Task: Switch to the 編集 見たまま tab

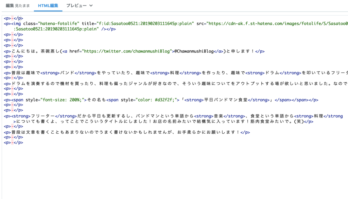Action: pyautogui.click(x=18, y=6)
